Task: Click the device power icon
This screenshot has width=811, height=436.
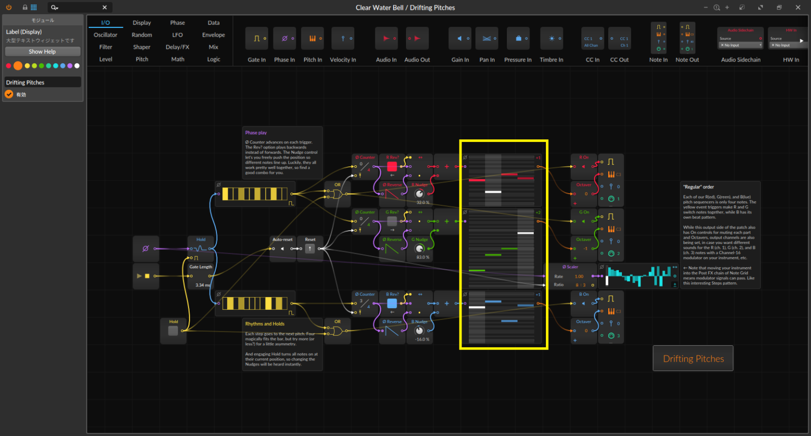Action: point(8,7)
